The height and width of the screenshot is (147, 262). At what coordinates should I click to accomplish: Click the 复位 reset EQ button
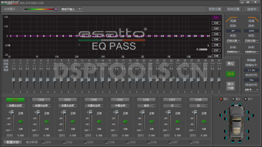coord(231,64)
